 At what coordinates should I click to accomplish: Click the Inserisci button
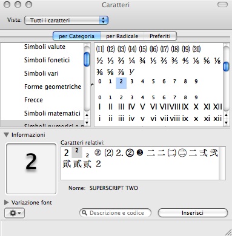tap(193, 213)
